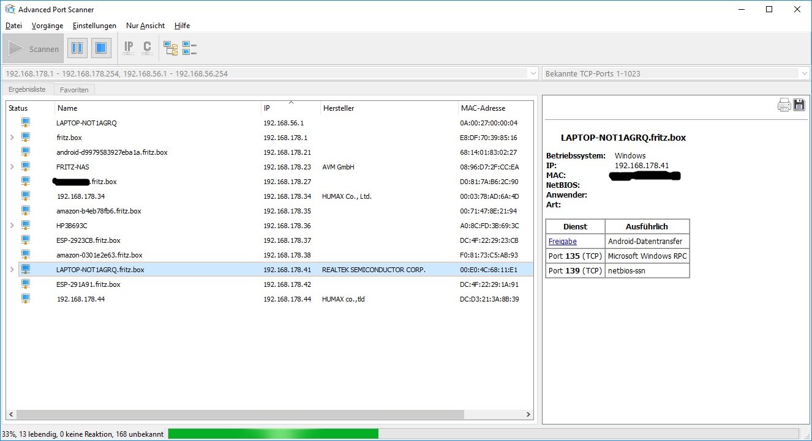812x441 pixels.
Task: Expand the FRITZ-NAS row
Action: pos(12,167)
